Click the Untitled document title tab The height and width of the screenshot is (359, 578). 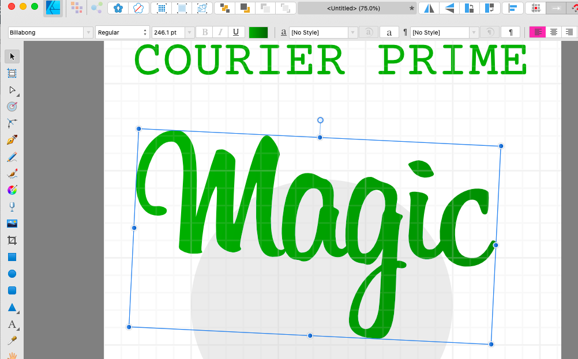coord(357,8)
